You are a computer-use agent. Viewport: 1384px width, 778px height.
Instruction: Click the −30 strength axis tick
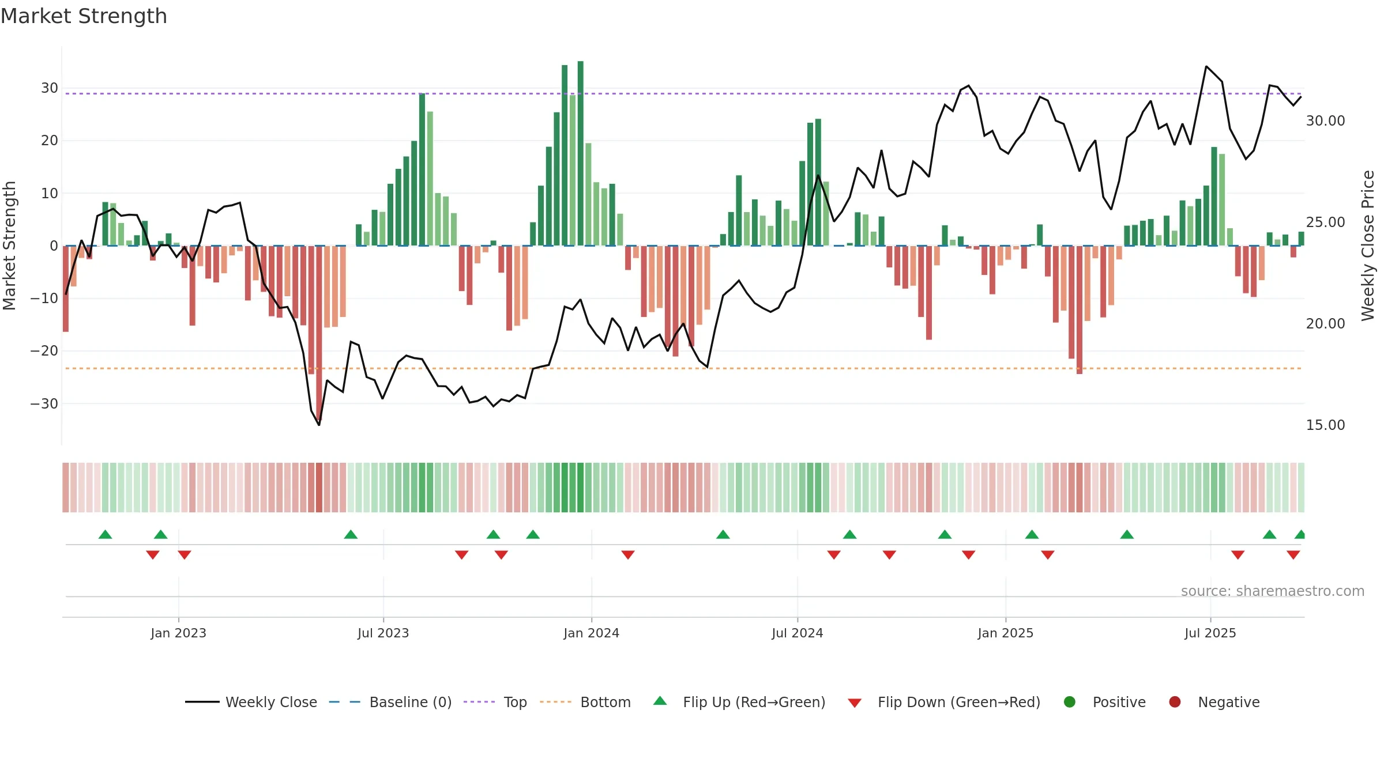44,403
